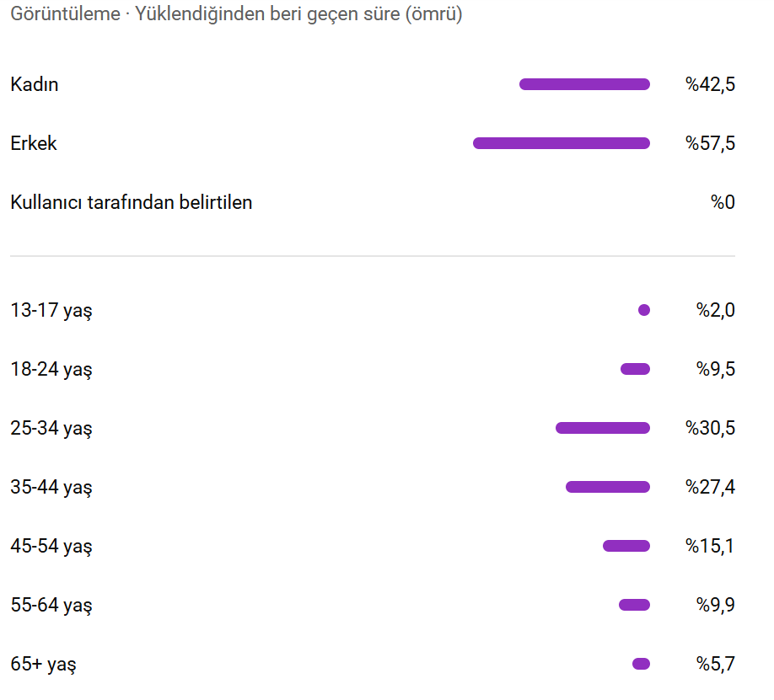Select the Kadın row label
Screen dimensions: 774x700
pos(35,84)
